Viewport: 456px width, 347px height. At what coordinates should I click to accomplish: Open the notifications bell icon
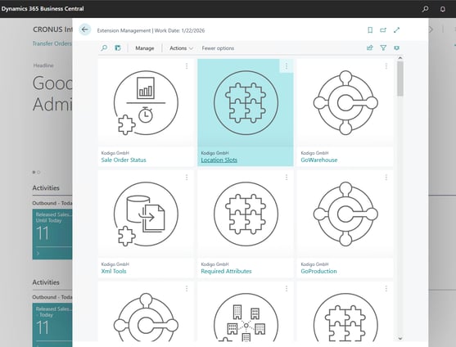(x=442, y=9)
